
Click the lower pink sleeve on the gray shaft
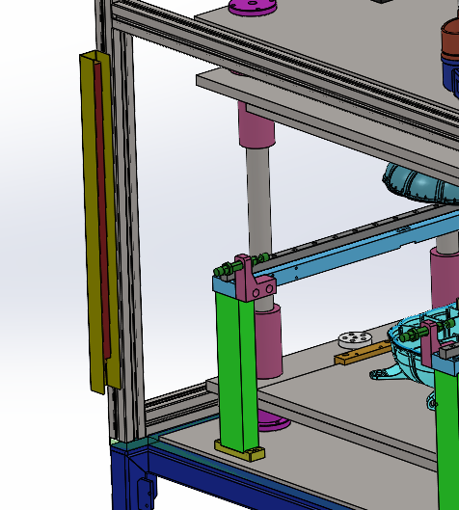[268, 341]
